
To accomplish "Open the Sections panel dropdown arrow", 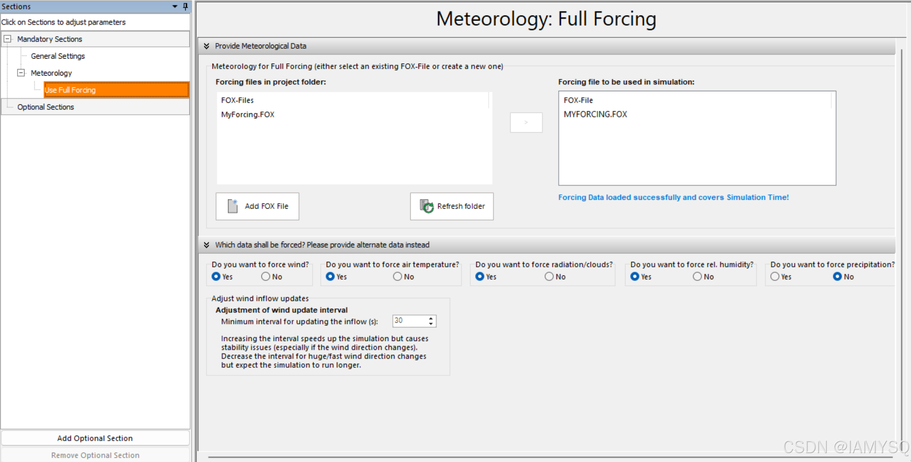I will (x=175, y=6).
